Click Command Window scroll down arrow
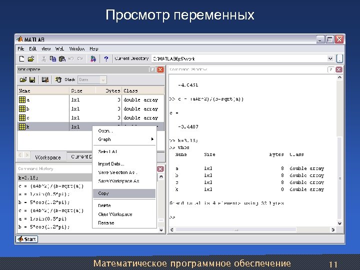The height and width of the screenshot is (270, 360). tap(339, 223)
